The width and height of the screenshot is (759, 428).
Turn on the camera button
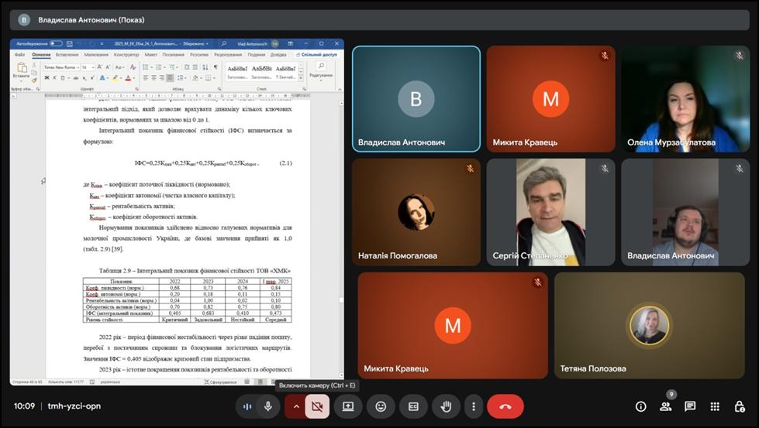pyautogui.click(x=317, y=406)
